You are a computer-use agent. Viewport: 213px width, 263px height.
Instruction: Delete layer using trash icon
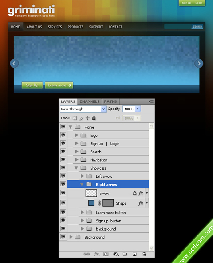[144, 254]
